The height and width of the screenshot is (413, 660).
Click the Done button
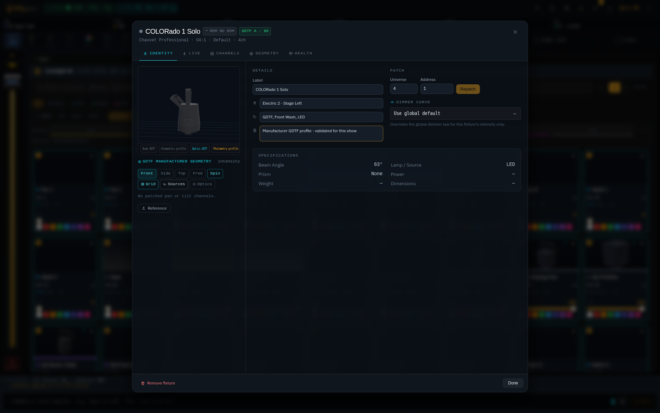click(x=513, y=383)
